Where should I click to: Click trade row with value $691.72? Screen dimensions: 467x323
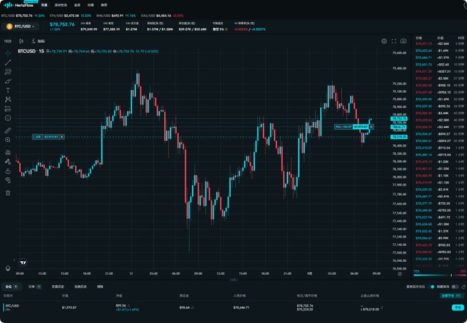pos(439,217)
